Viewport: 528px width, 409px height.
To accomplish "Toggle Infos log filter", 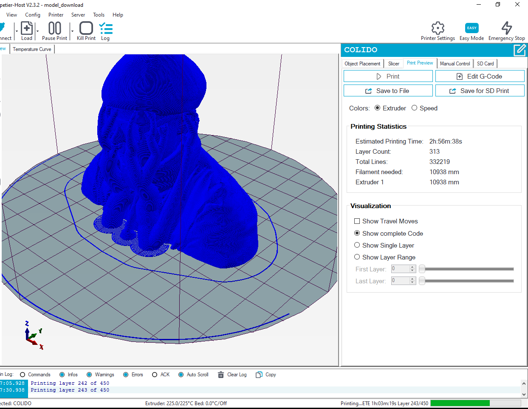I will tap(62, 375).
